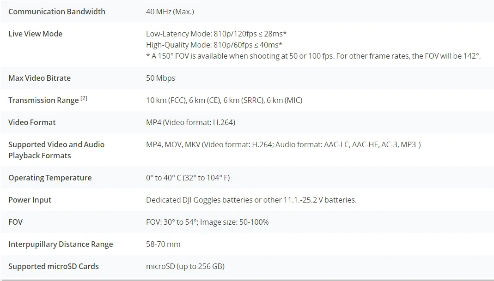Click the 150° FOV footnote text
The image size is (494, 281).
[x=313, y=56]
